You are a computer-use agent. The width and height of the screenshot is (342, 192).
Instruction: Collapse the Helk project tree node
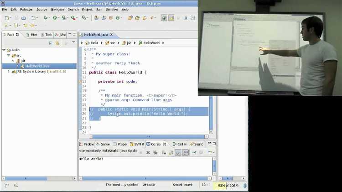pos(4,50)
